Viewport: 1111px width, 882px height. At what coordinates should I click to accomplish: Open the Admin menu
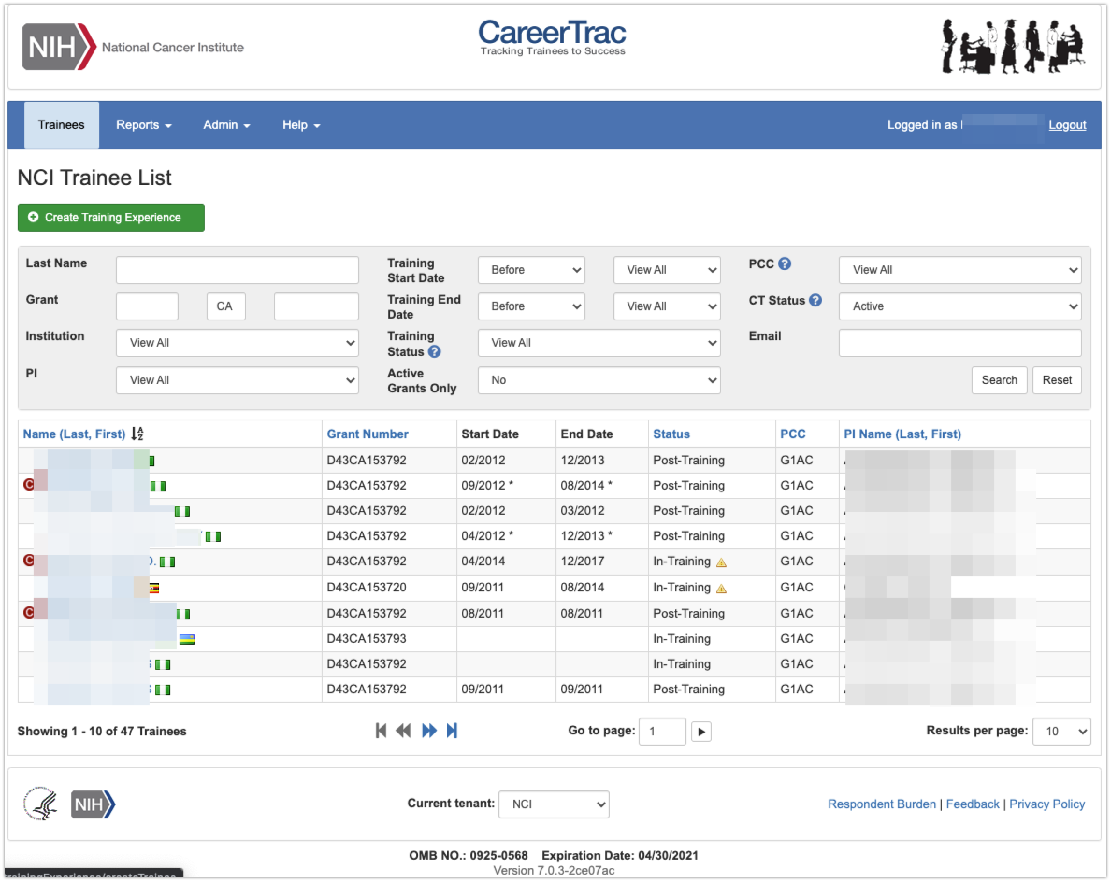coord(226,125)
